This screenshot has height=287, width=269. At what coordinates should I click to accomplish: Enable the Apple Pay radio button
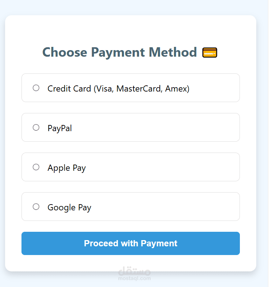click(36, 167)
